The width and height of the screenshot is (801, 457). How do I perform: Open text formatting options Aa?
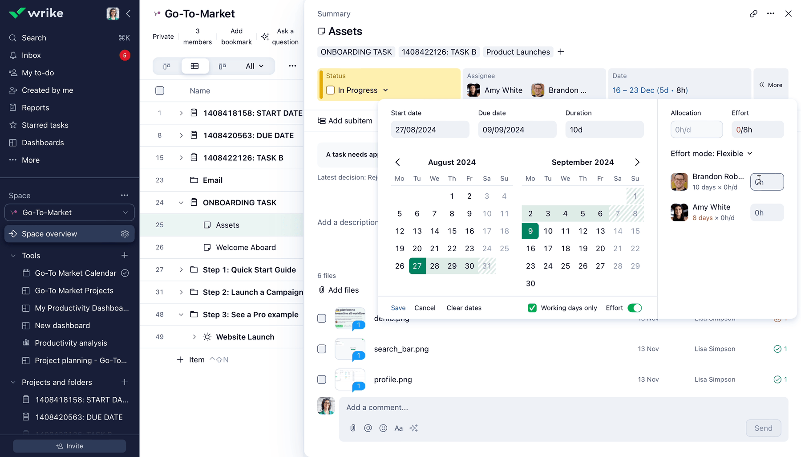click(x=398, y=428)
